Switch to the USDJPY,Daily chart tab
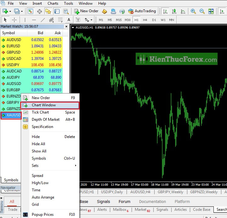This screenshot has width=227, height=218. click(x=112, y=192)
